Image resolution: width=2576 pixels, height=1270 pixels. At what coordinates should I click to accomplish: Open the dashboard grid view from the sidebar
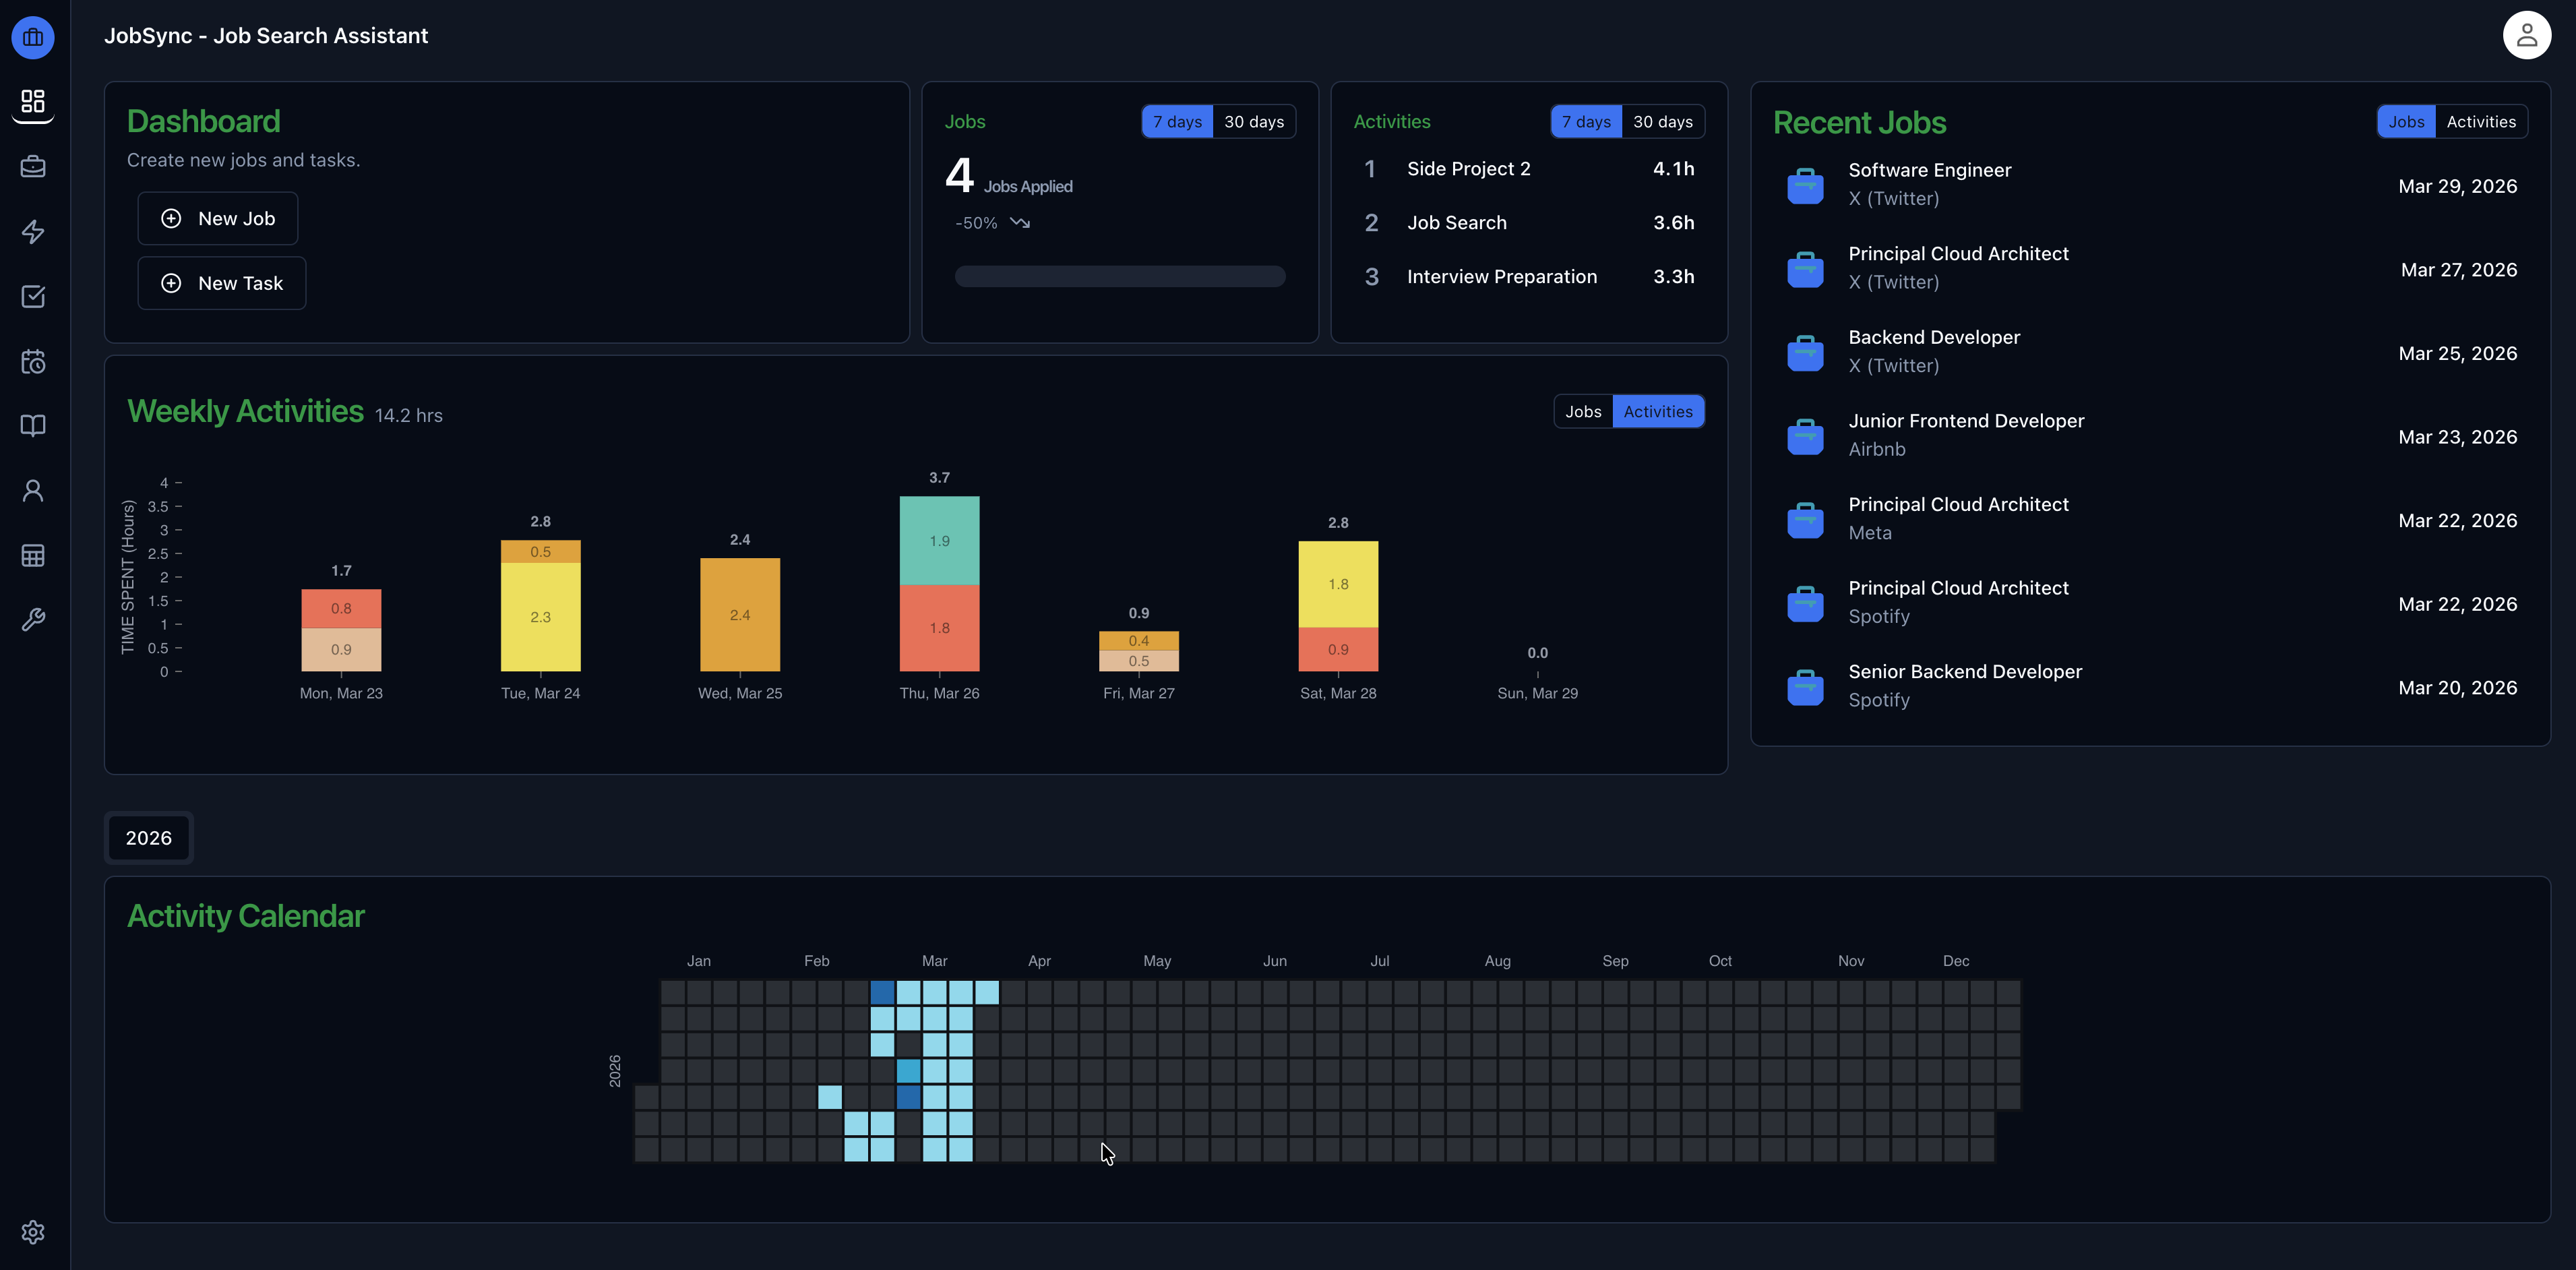pos(33,101)
